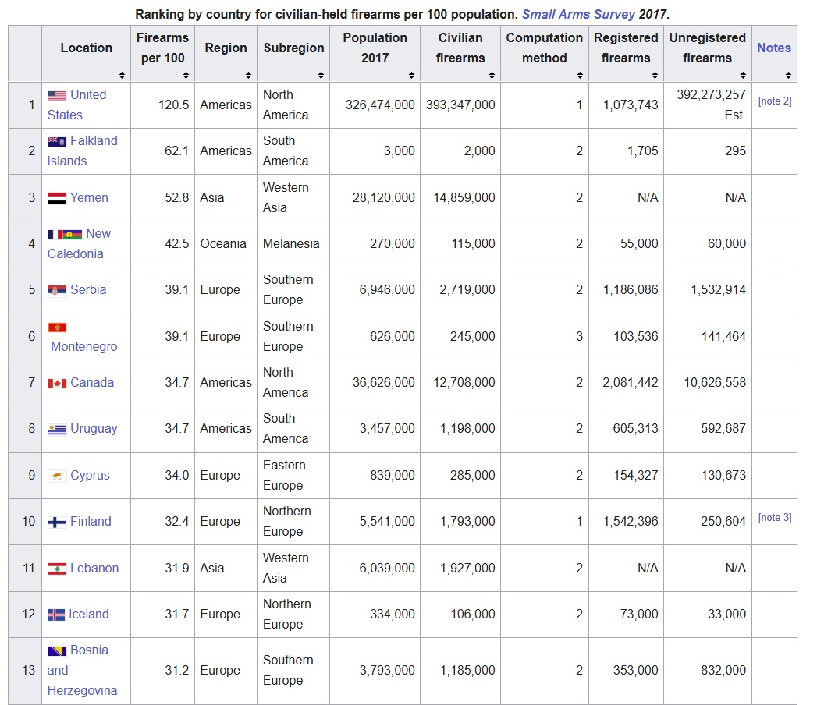Select the 42.5 firearms per 100 cell
Image resolution: width=817 pixels, height=705 pixels.
click(x=162, y=244)
